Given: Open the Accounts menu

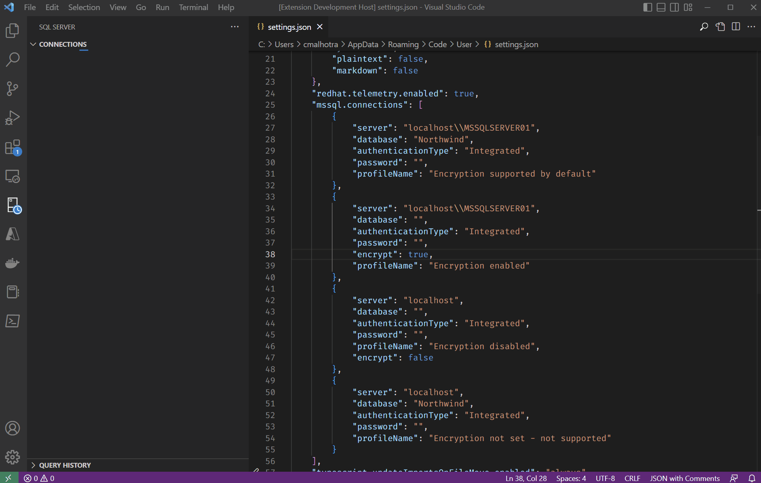Looking at the screenshot, I should [x=13, y=428].
